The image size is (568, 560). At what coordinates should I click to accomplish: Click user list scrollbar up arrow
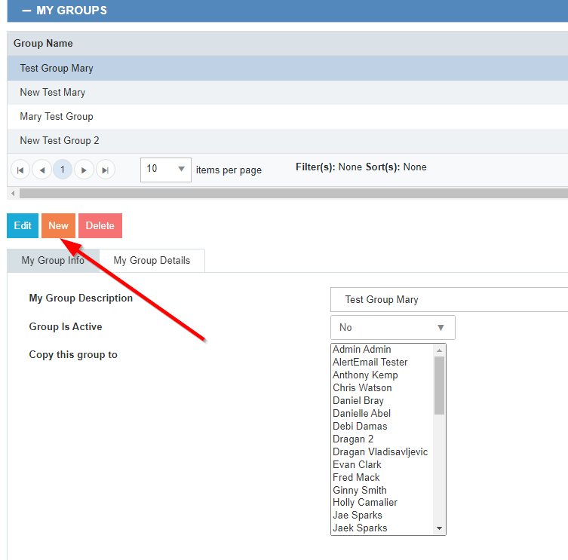440,350
